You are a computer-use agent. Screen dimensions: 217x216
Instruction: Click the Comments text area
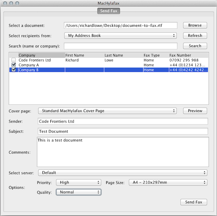pos(123,152)
